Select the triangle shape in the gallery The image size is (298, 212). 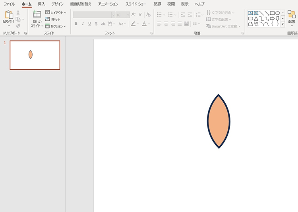[x=256, y=18]
